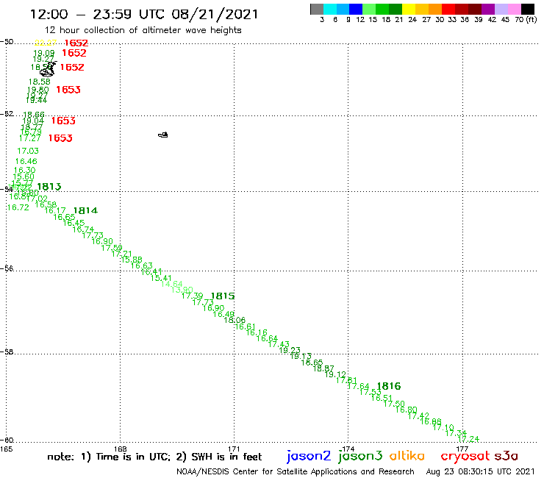Click the light green 13.90 value
The image size is (544, 478).
(x=182, y=290)
